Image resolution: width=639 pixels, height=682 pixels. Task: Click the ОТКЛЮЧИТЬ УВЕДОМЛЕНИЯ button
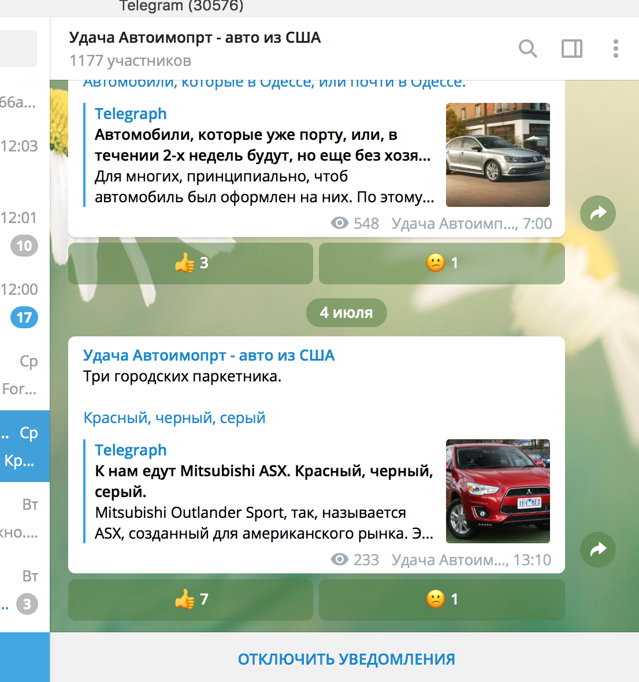(347, 659)
